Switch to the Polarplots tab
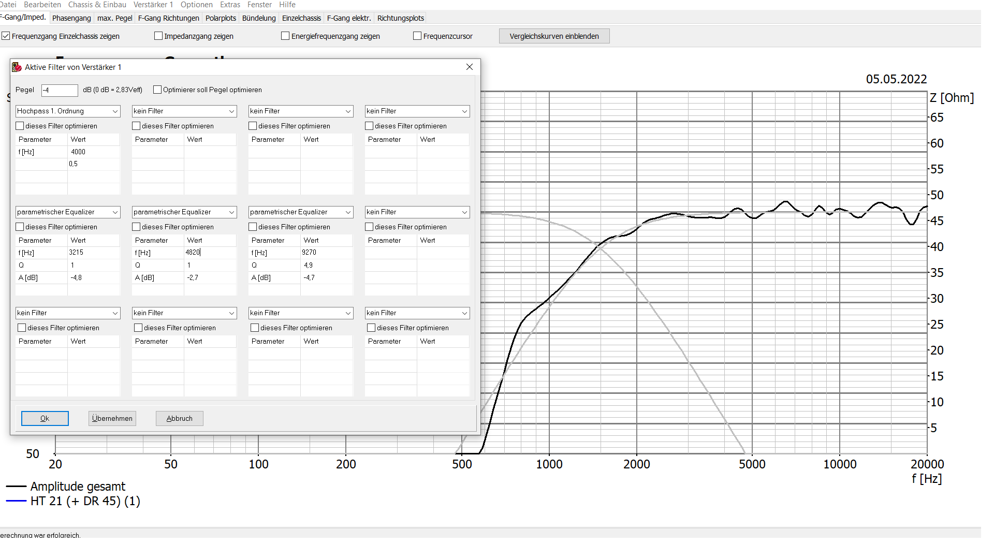Image resolution: width=994 pixels, height=559 pixels. (221, 18)
